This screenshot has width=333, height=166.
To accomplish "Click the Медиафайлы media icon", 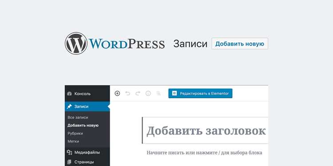I will (69, 152).
